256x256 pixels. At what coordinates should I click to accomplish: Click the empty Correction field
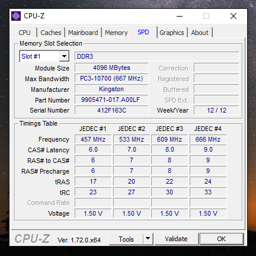point(216,68)
